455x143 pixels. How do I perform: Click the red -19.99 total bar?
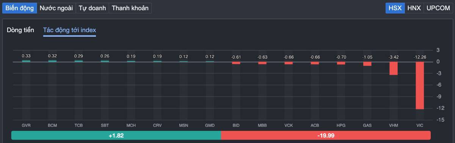326,135
